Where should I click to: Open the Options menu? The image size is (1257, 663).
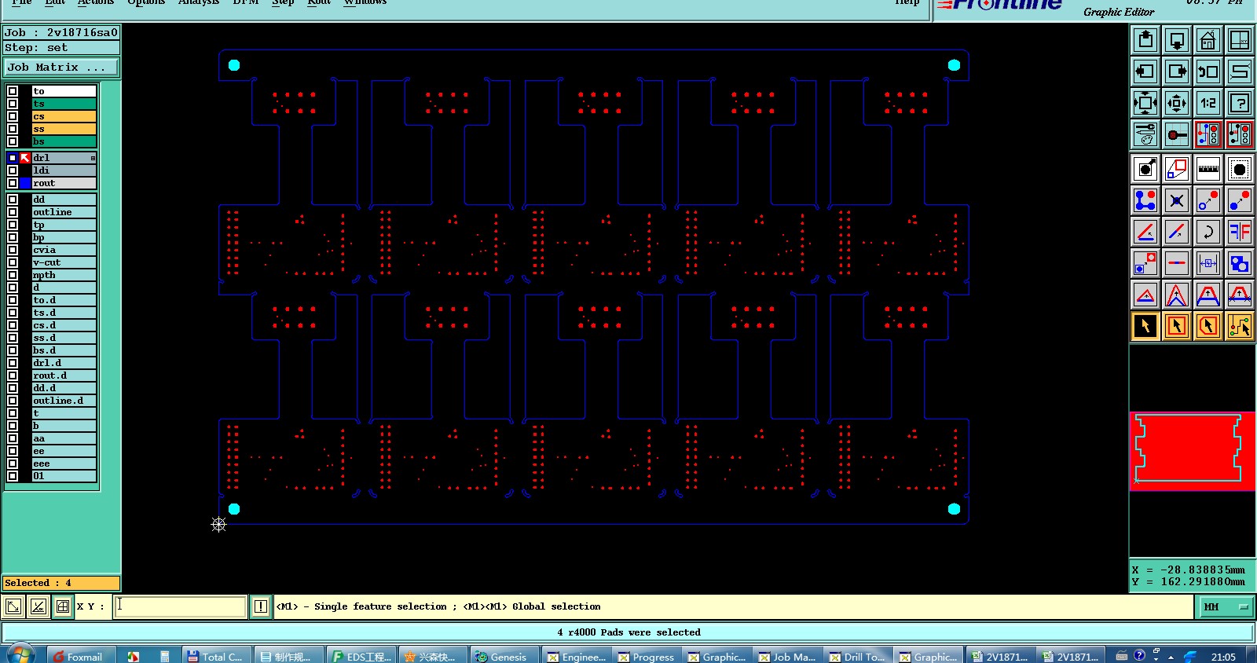point(146,2)
